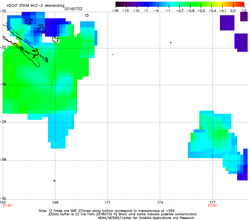Click the -26 latitude axis label

tap(3, 122)
